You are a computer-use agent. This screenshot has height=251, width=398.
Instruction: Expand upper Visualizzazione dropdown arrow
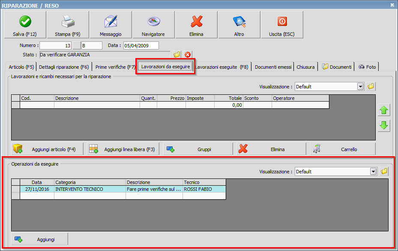360,87
